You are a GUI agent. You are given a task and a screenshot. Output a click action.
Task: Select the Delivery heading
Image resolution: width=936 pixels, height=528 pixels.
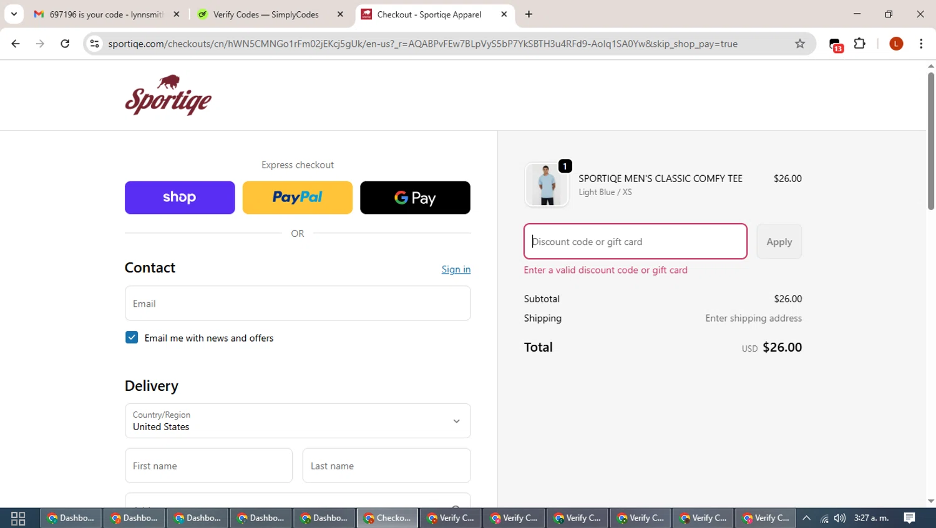(x=152, y=386)
